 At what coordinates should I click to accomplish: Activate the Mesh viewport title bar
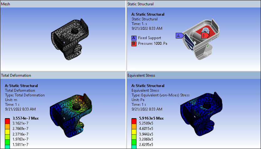(63, 4)
